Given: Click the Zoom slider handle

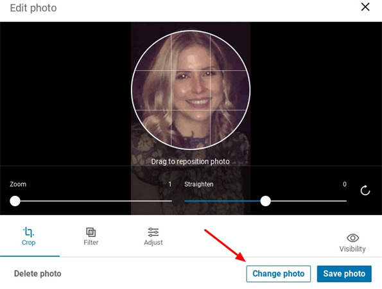Looking at the screenshot, I should click(15, 201).
